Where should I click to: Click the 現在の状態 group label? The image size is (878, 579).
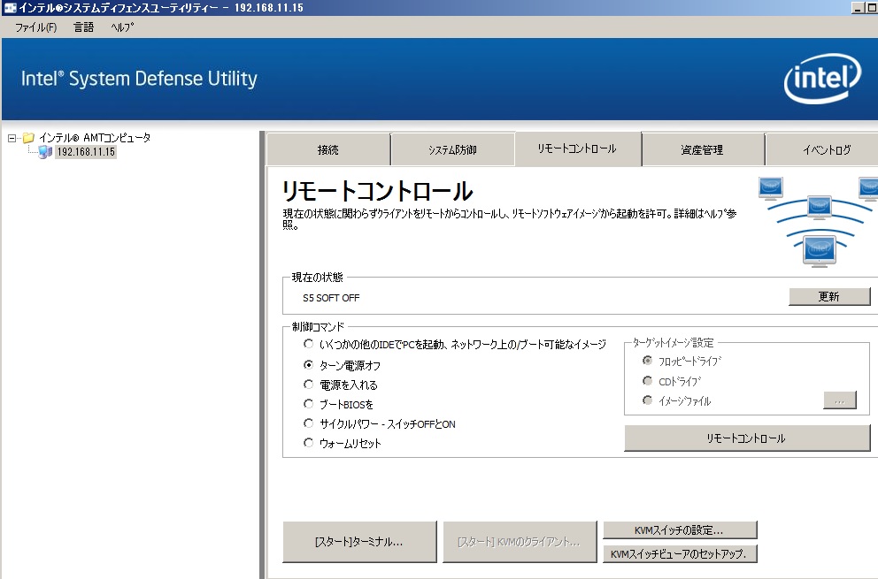(x=318, y=278)
